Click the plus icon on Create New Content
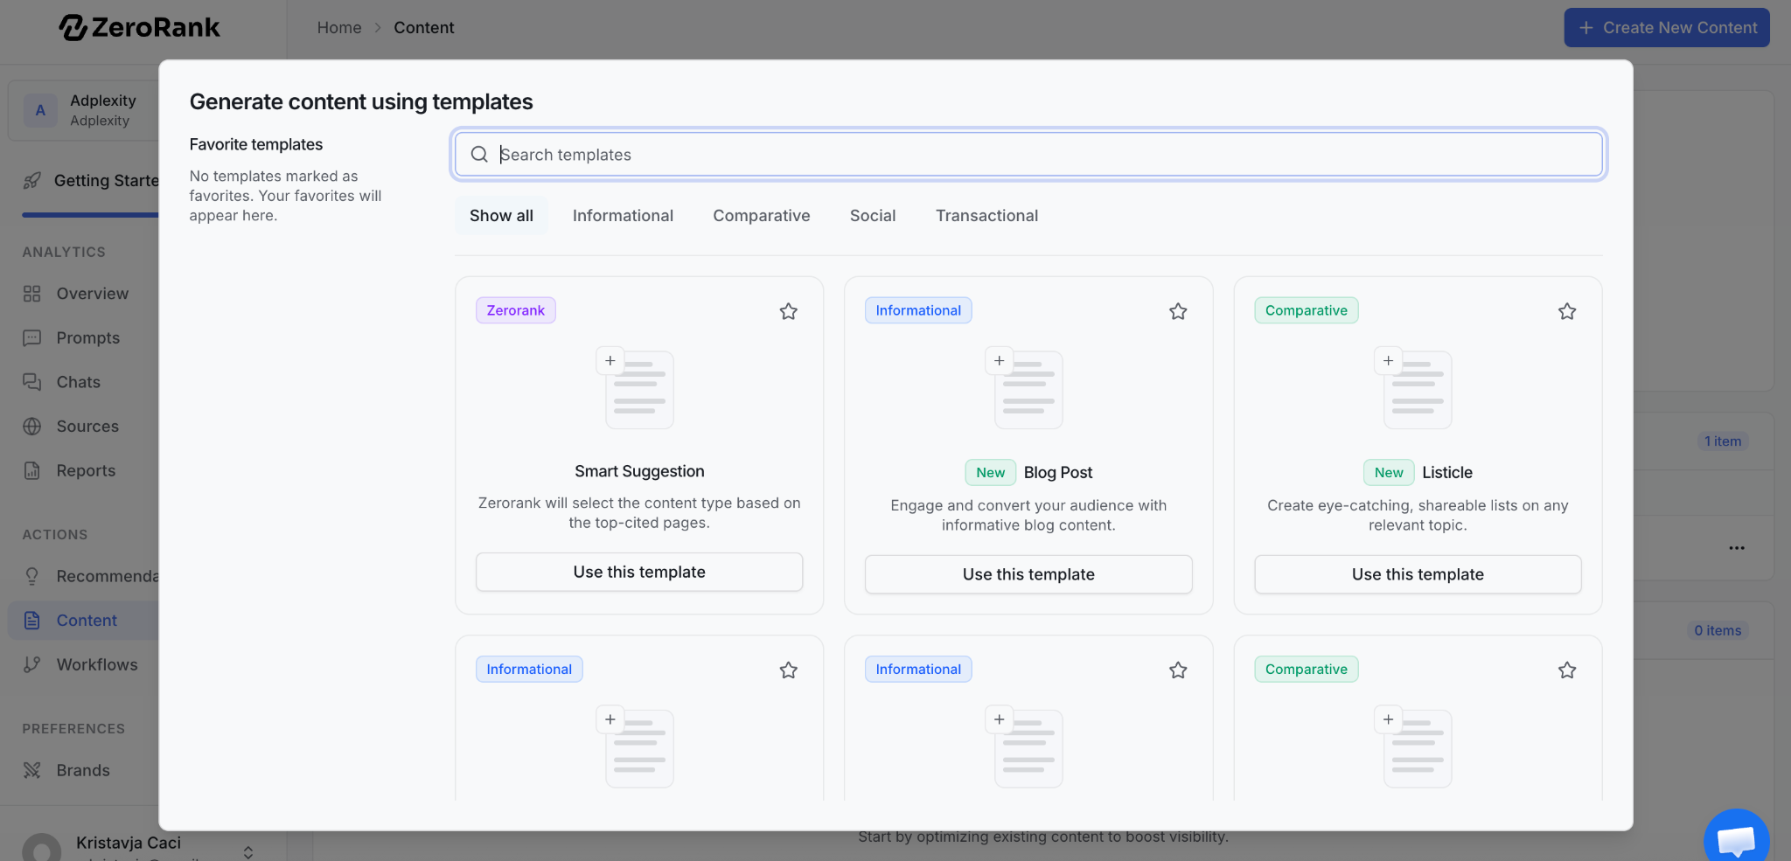 pyautogui.click(x=1585, y=28)
